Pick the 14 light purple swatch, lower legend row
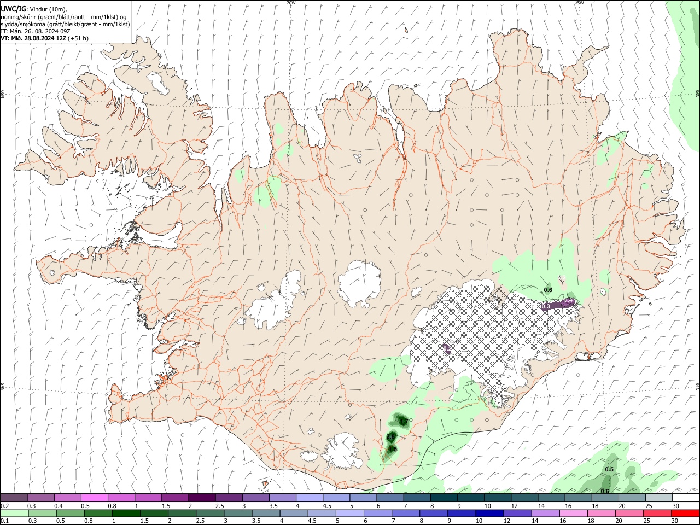This screenshot has width=700, height=525. [x=545, y=513]
